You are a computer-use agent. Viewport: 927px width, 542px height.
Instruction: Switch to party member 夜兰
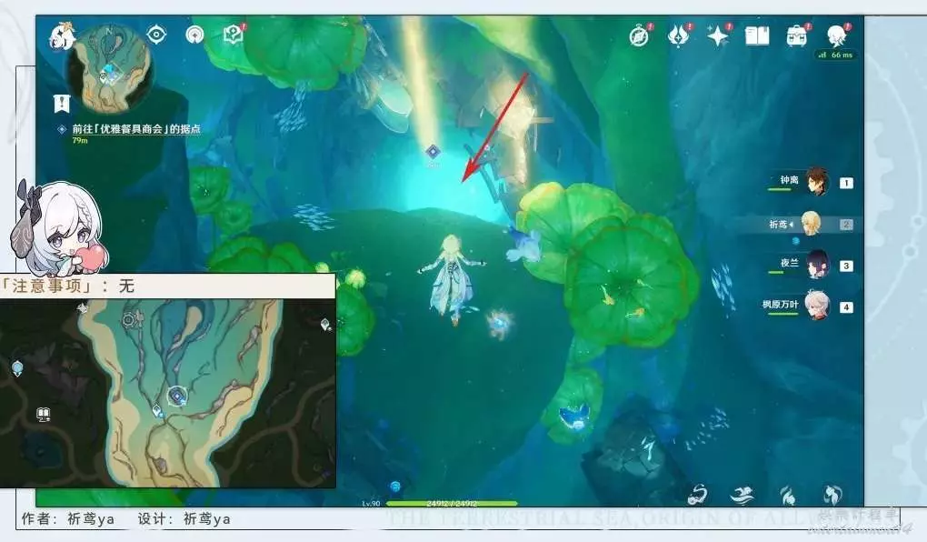point(817,265)
